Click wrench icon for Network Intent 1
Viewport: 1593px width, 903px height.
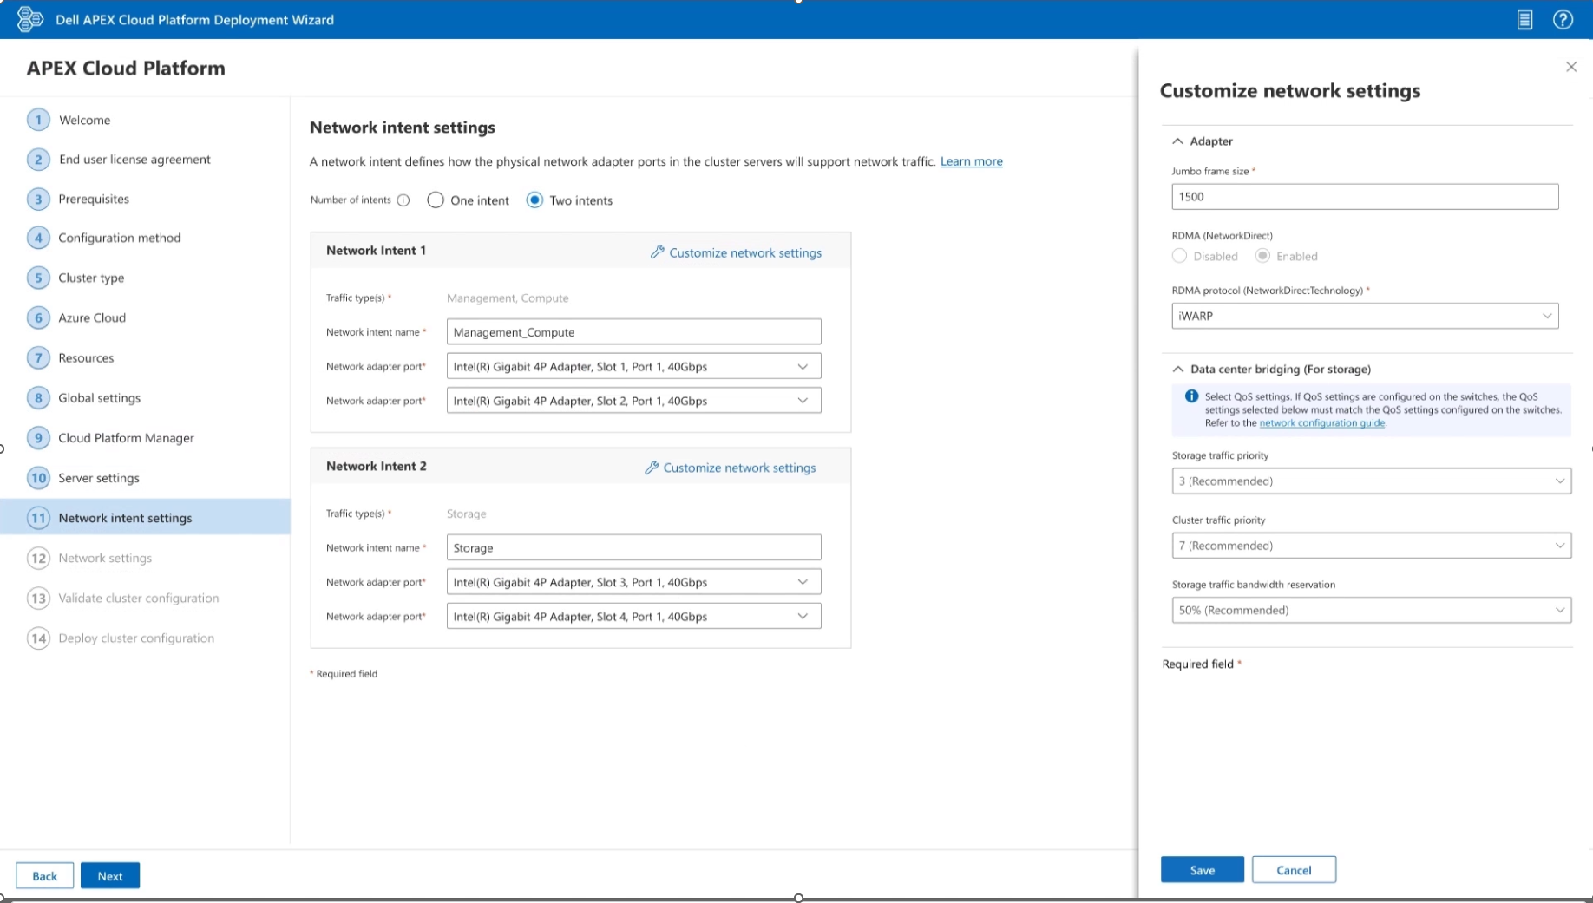pyautogui.click(x=657, y=252)
